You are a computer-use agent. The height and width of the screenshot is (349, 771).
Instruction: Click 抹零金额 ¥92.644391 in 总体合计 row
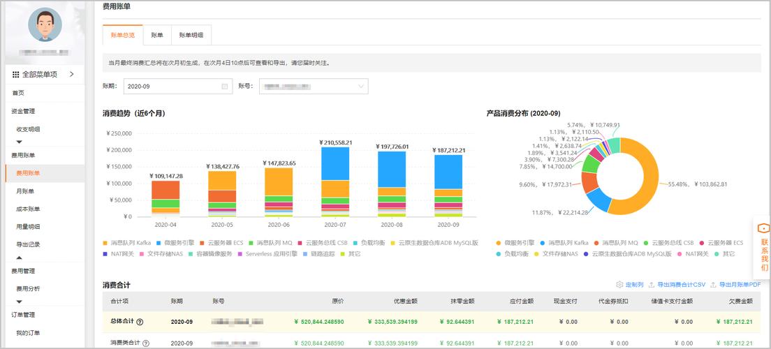[457, 322]
